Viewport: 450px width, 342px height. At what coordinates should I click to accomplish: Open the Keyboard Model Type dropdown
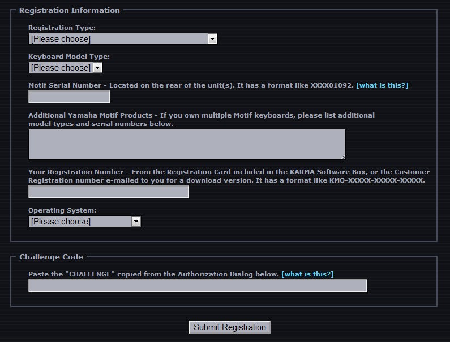point(61,68)
